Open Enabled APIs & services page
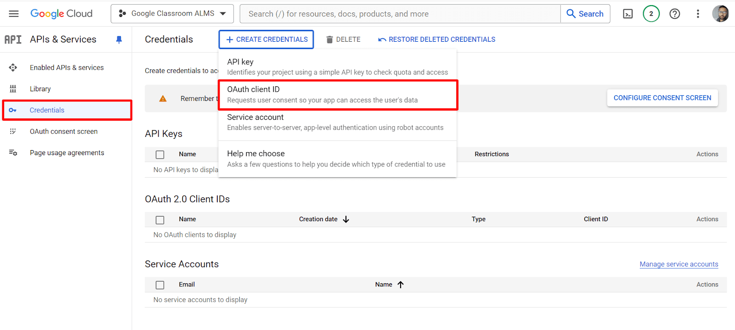The width and height of the screenshot is (735, 330). pyautogui.click(x=67, y=67)
